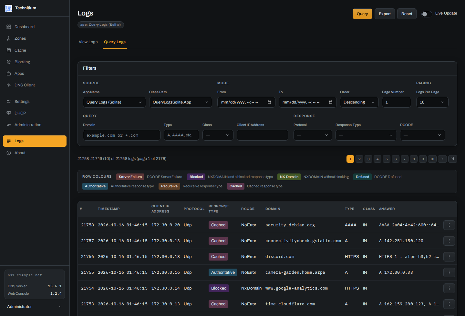Click the Page Number input field
465x316 pixels.
tap(396, 102)
